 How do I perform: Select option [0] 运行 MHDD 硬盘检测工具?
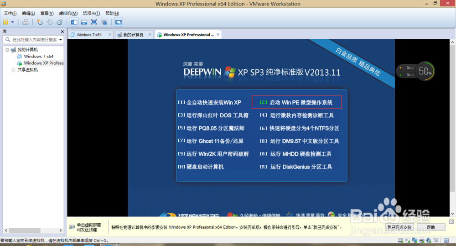tap(295, 154)
